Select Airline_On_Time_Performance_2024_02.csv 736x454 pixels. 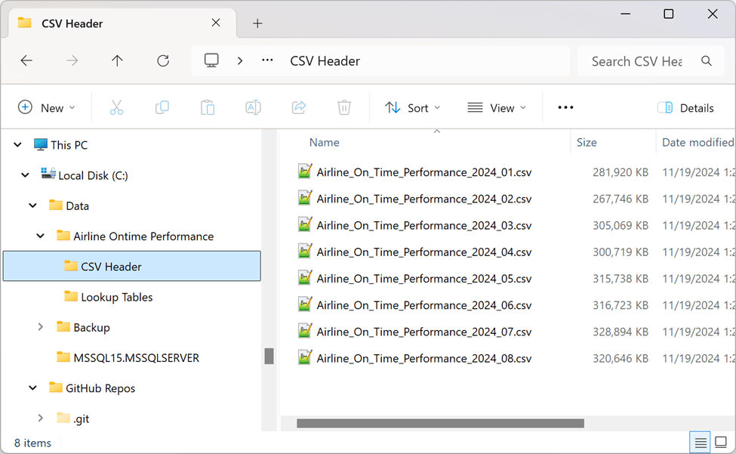point(423,199)
